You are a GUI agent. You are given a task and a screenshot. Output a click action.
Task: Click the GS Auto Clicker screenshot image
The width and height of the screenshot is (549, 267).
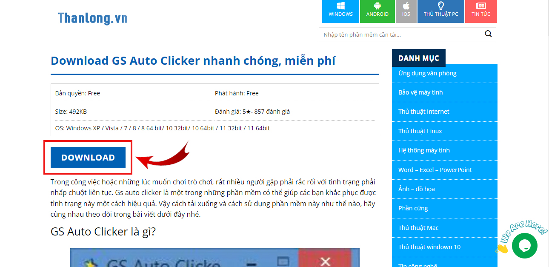[214, 258]
